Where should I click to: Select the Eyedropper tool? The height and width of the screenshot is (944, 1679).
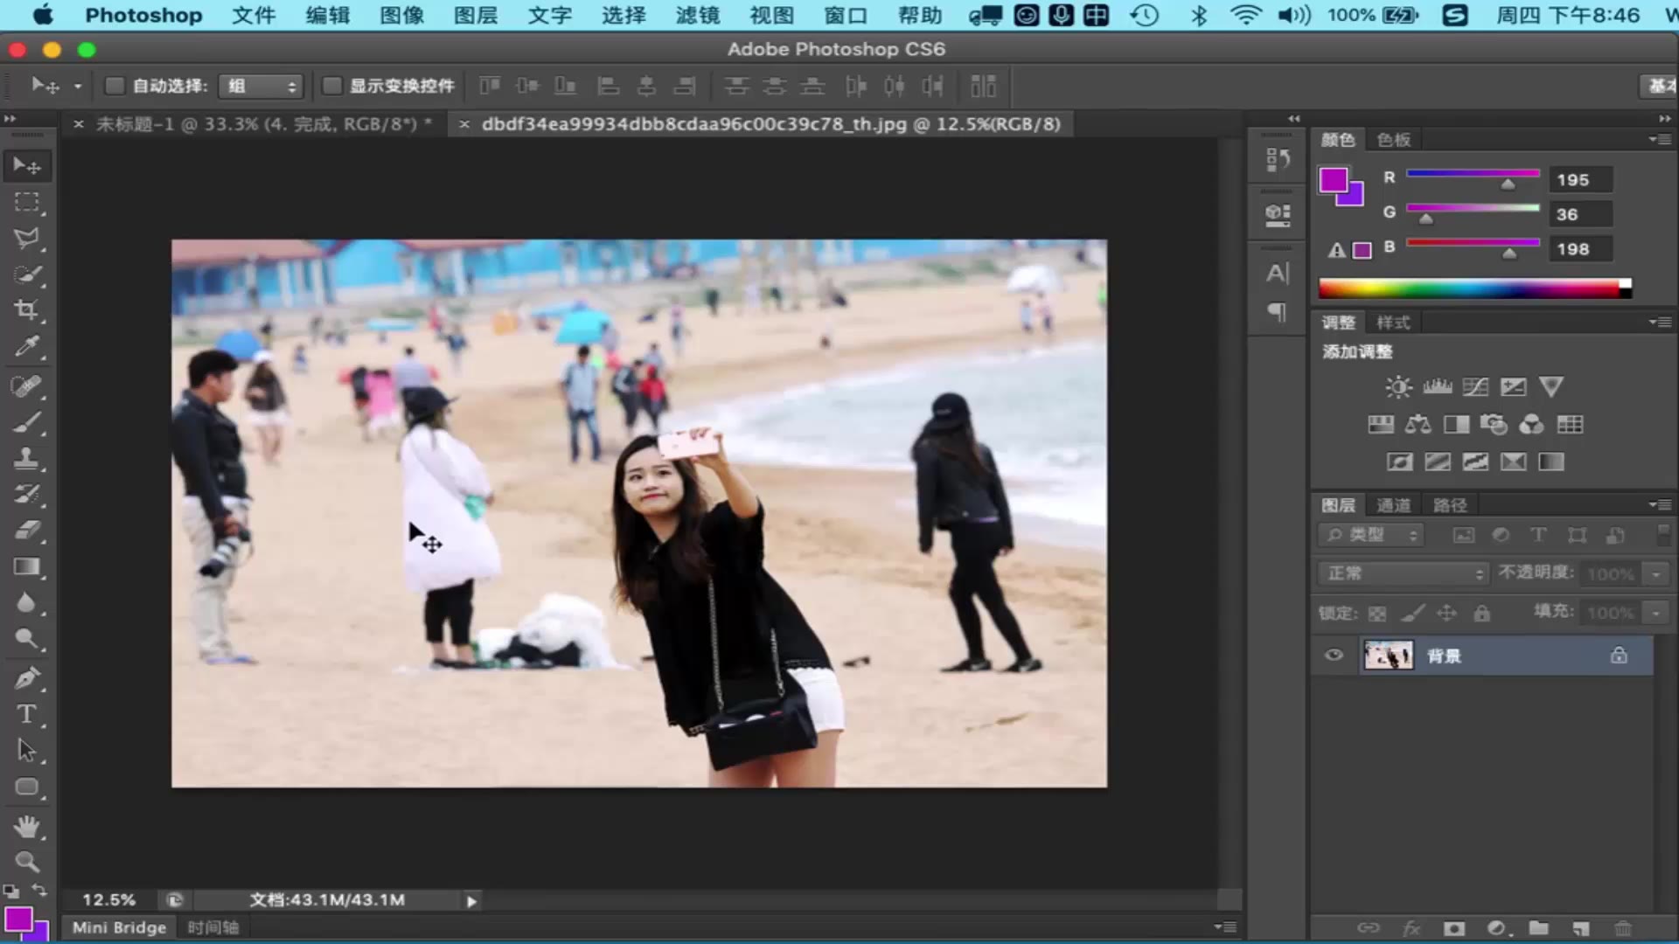(x=26, y=347)
